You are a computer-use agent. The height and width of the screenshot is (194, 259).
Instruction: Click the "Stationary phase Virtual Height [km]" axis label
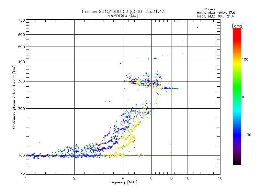(14, 97)
